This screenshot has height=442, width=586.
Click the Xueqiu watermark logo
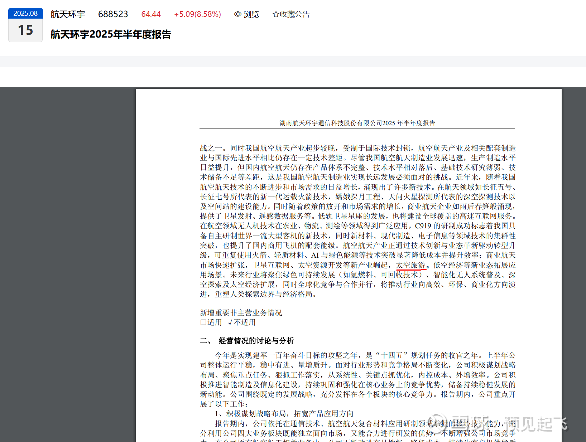437,423
